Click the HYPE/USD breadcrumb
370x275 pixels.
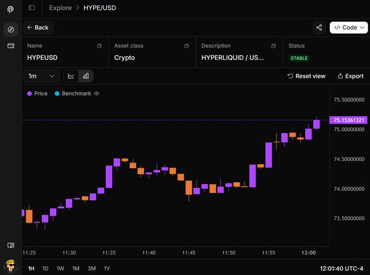100,8
